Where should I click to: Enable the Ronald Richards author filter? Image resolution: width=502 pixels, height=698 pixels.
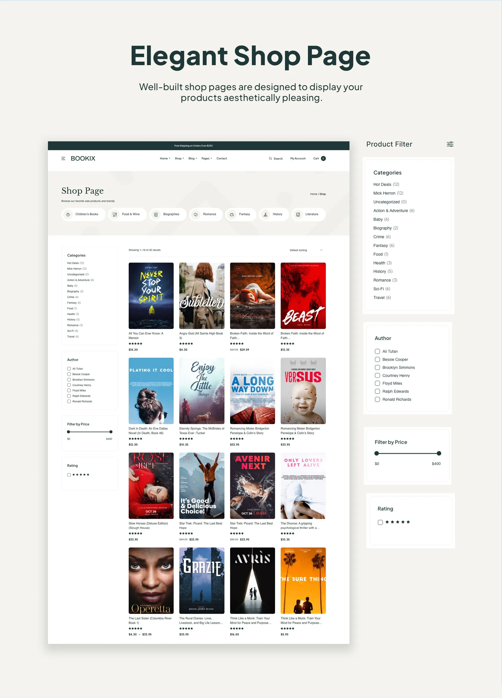[x=377, y=399]
